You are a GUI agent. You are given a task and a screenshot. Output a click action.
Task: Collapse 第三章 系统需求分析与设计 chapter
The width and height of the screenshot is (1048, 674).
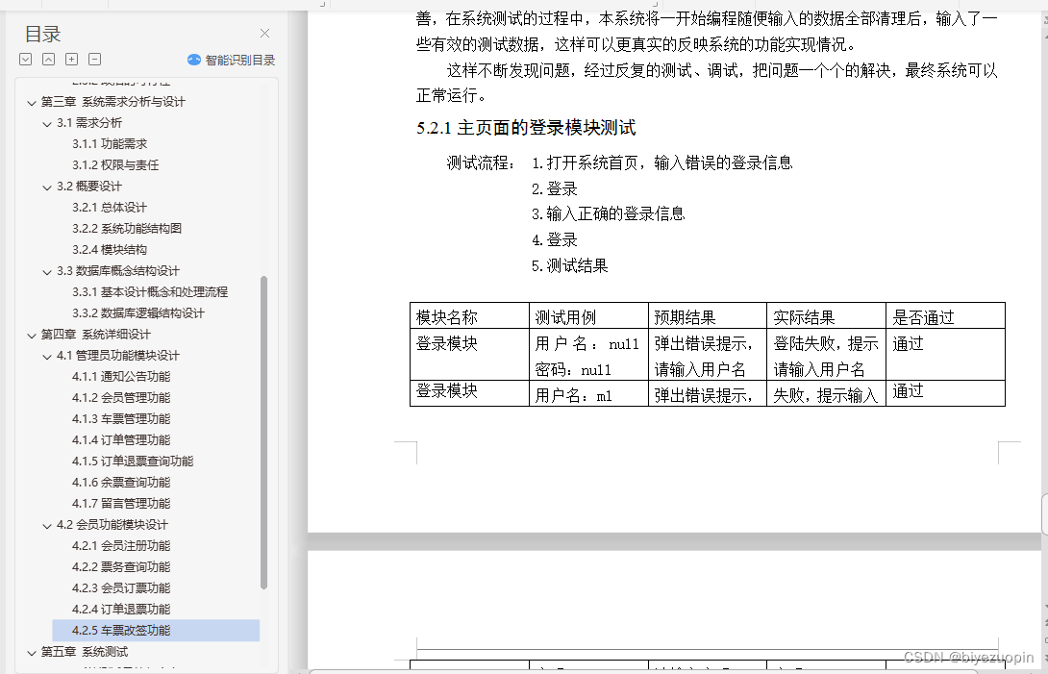click(x=32, y=101)
